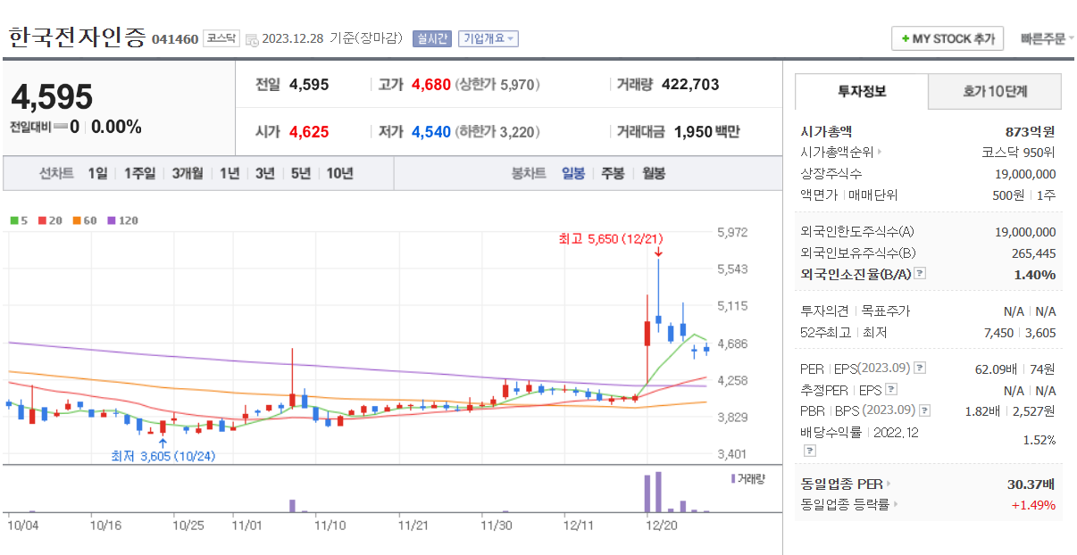The width and height of the screenshot is (1077, 555).
Task: Click the 코스닥 market label
Action: click(x=221, y=38)
